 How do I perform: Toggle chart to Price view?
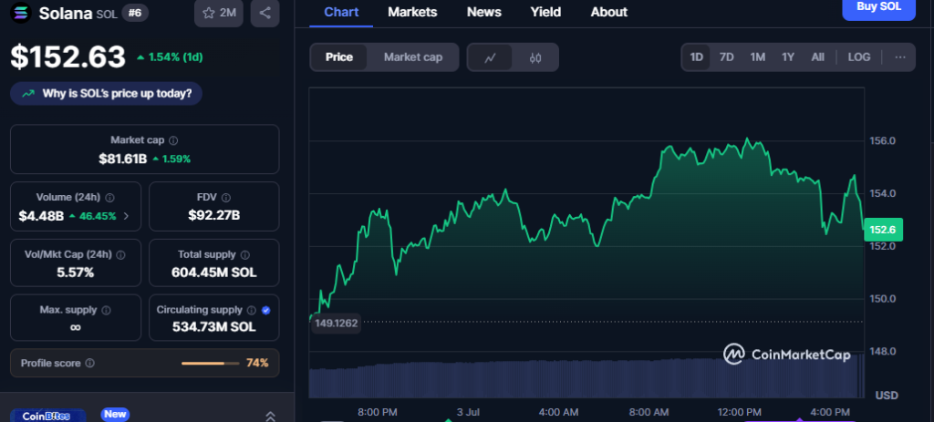click(339, 57)
